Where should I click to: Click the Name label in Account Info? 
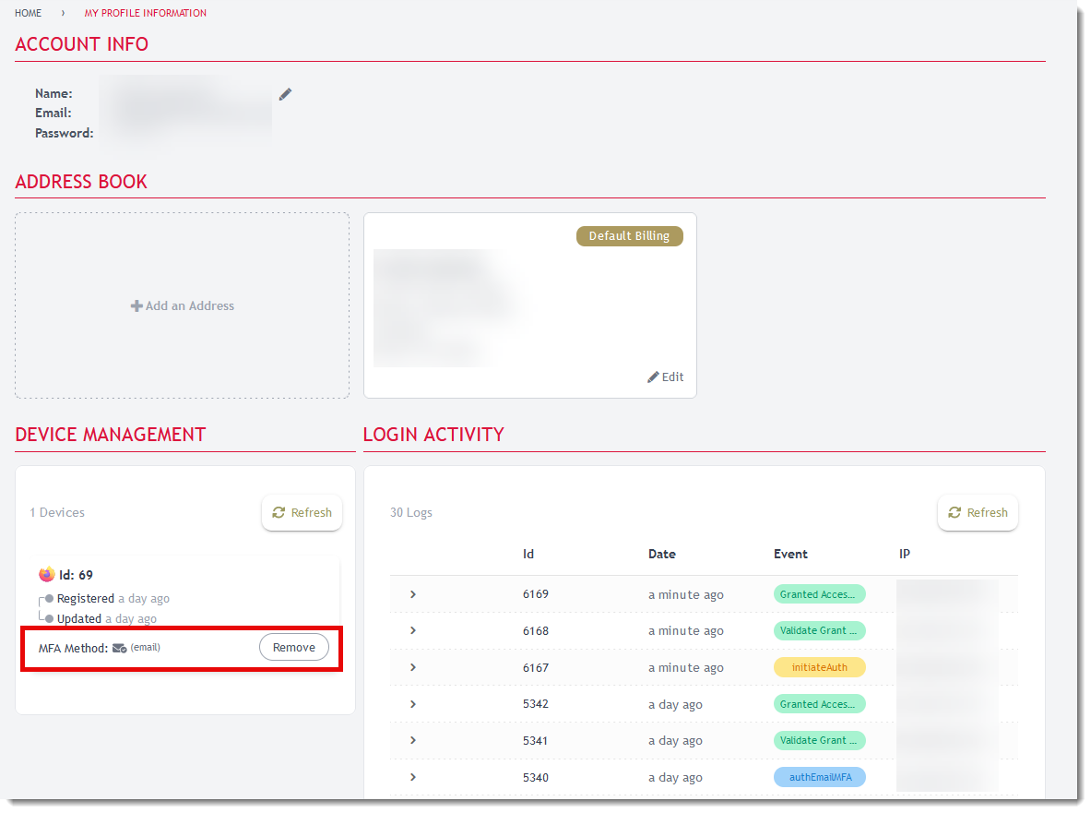click(53, 93)
